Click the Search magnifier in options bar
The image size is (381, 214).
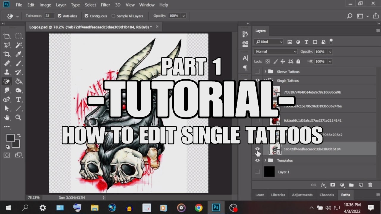tap(350, 16)
